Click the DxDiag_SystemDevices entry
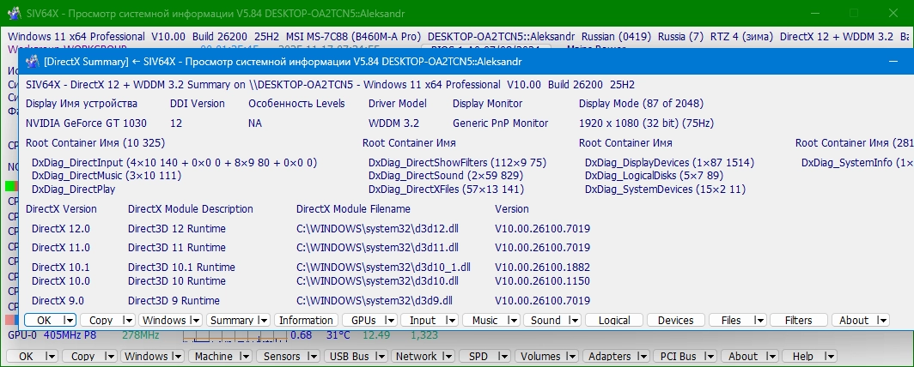 pyautogui.click(x=665, y=189)
